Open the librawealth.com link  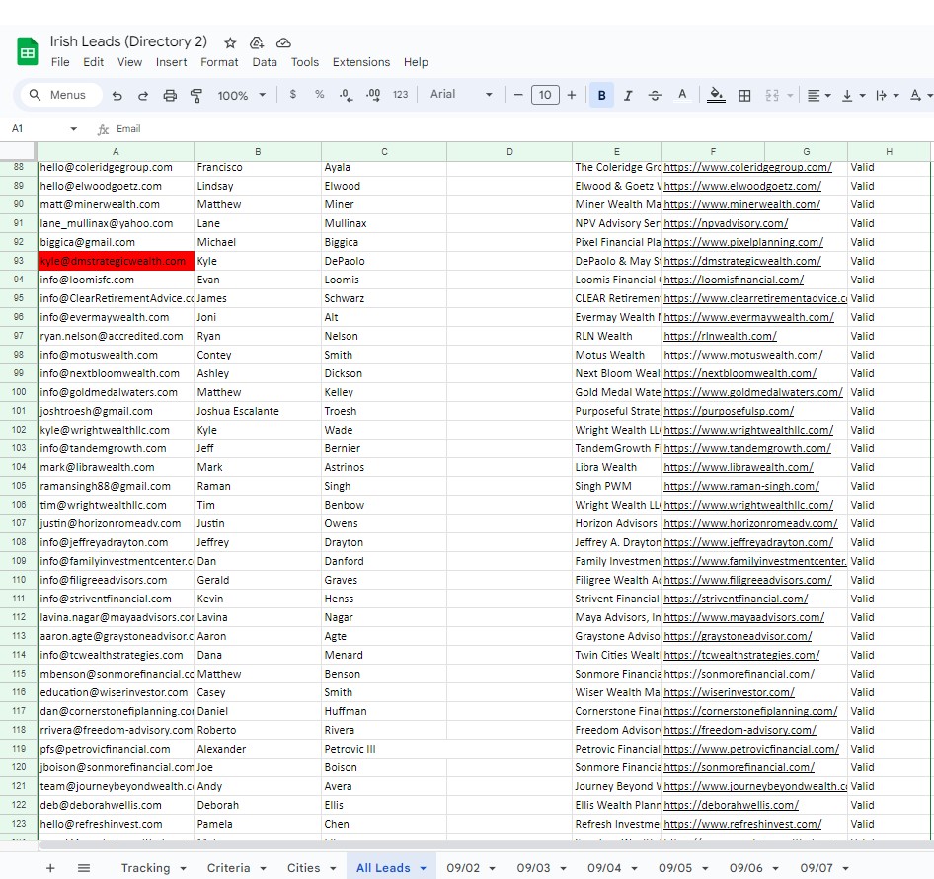pos(739,467)
